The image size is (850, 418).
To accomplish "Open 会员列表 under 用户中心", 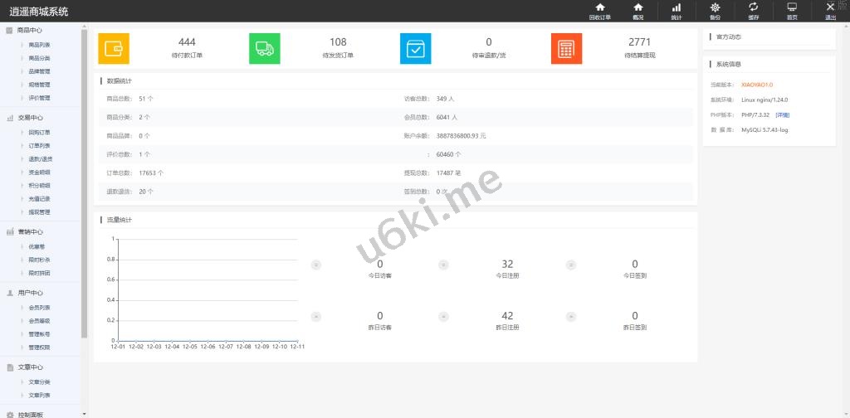I will pyautogui.click(x=39, y=308).
